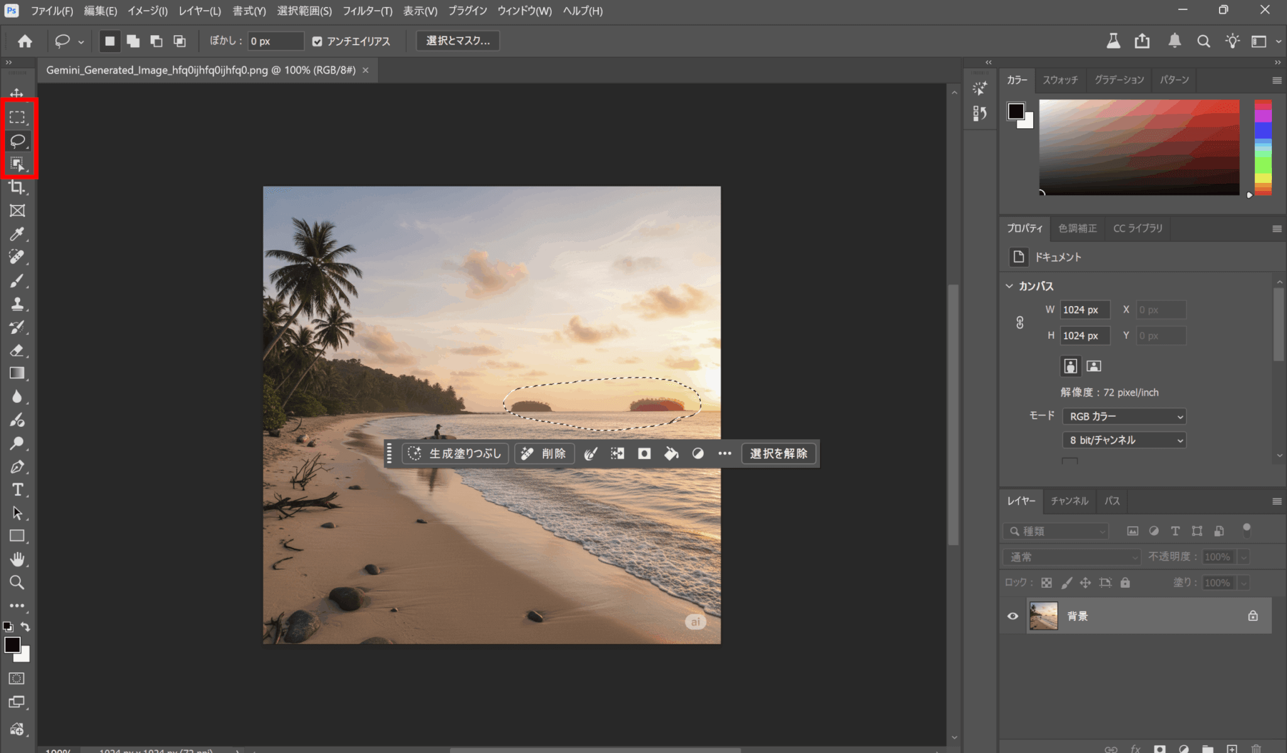Select add-to-selection mode in options bar
The width and height of the screenshot is (1287, 753).
(x=133, y=41)
